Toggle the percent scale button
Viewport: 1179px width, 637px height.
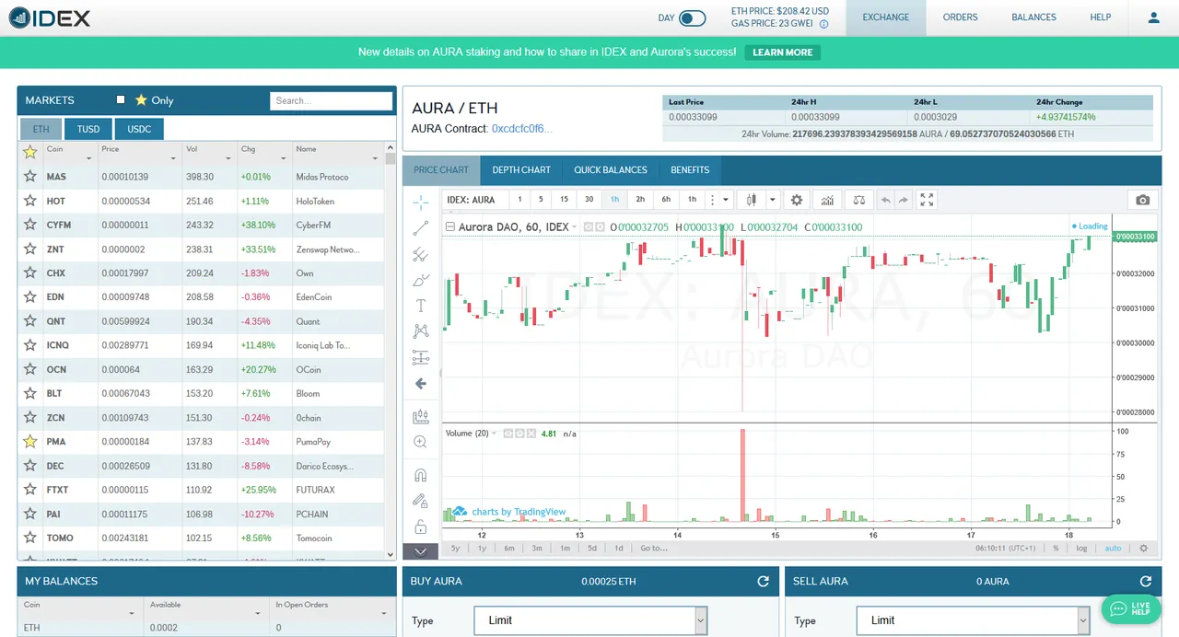click(1056, 548)
